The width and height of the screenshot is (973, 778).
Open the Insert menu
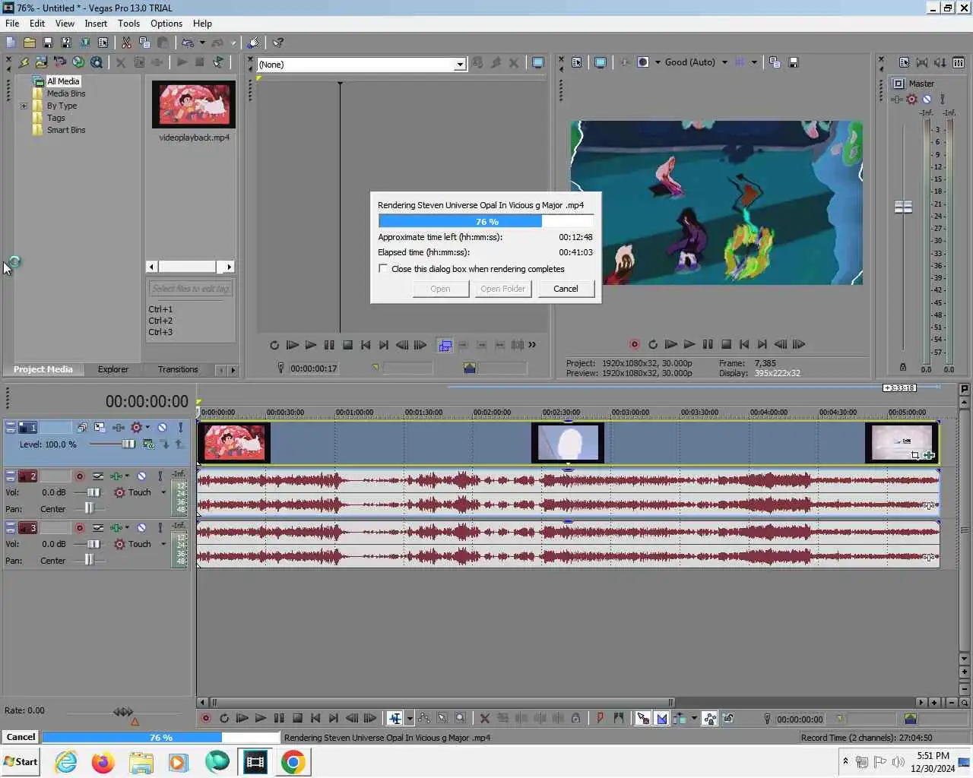click(96, 24)
